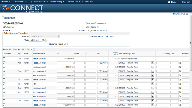Open comment bubble for Fri 10/23 row
Image resolution: width=192 pixels, height=108 pixels.
tap(4, 79)
